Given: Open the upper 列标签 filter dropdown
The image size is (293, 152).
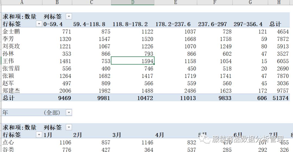Looking at the screenshot, I should tap(69, 17).
